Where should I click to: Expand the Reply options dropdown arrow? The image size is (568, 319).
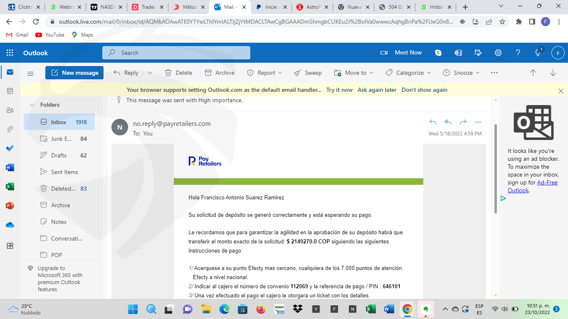coord(150,73)
